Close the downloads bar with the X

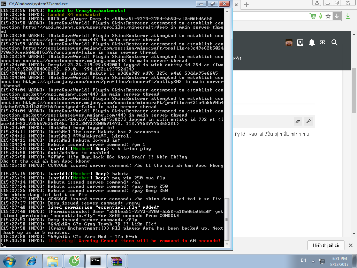(351, 245)
